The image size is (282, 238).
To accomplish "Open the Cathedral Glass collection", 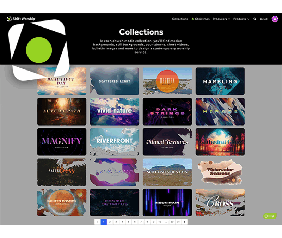I will click(x=220, y=142).
